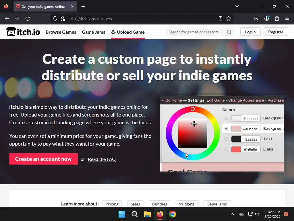Go back with browser back arrow
This screenshot has width=294, height=221.
coord(7,19)
